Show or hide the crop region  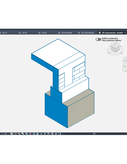34,134
